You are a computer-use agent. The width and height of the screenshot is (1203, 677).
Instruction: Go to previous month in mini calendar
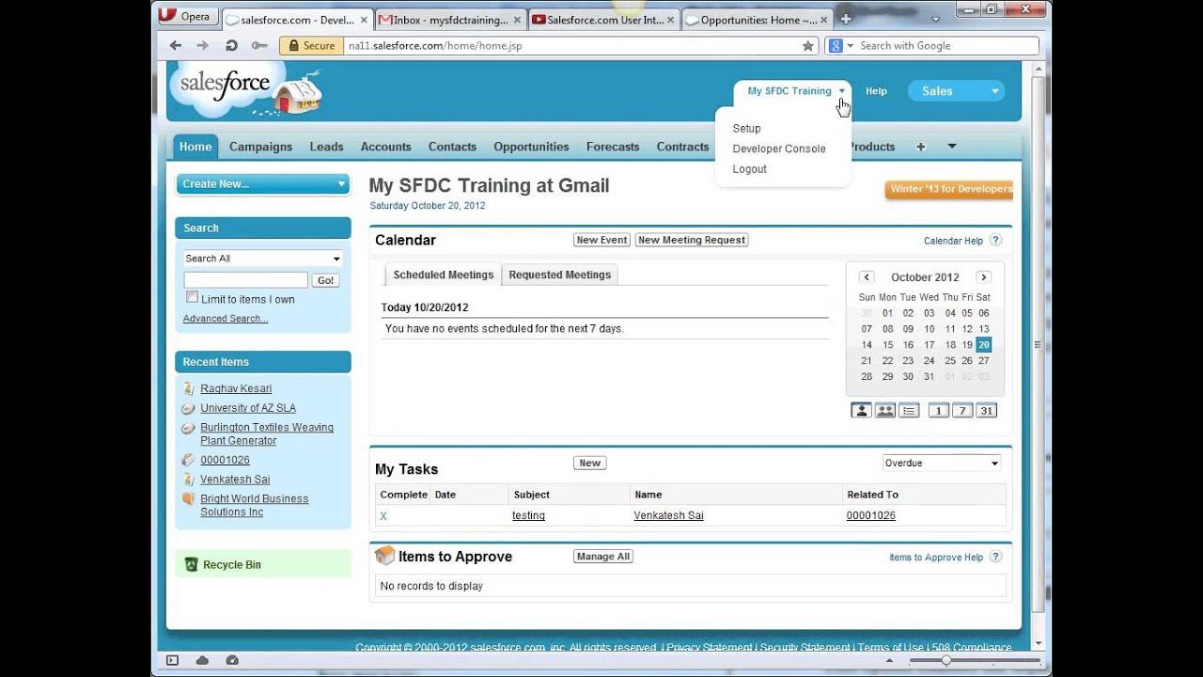(867, 277)
